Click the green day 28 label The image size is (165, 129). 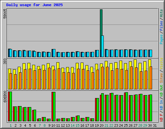pos(140,125)
